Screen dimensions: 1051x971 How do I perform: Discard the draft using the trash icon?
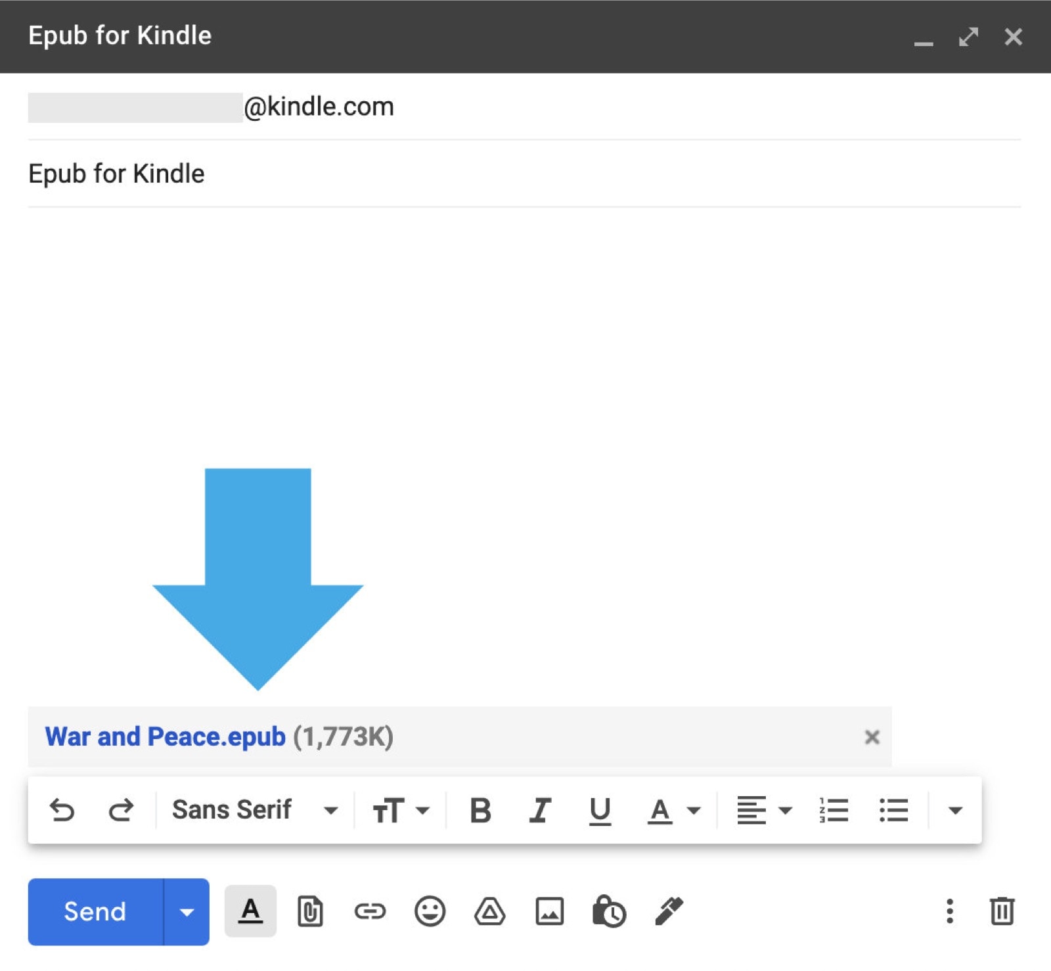tap(1001, 911)
